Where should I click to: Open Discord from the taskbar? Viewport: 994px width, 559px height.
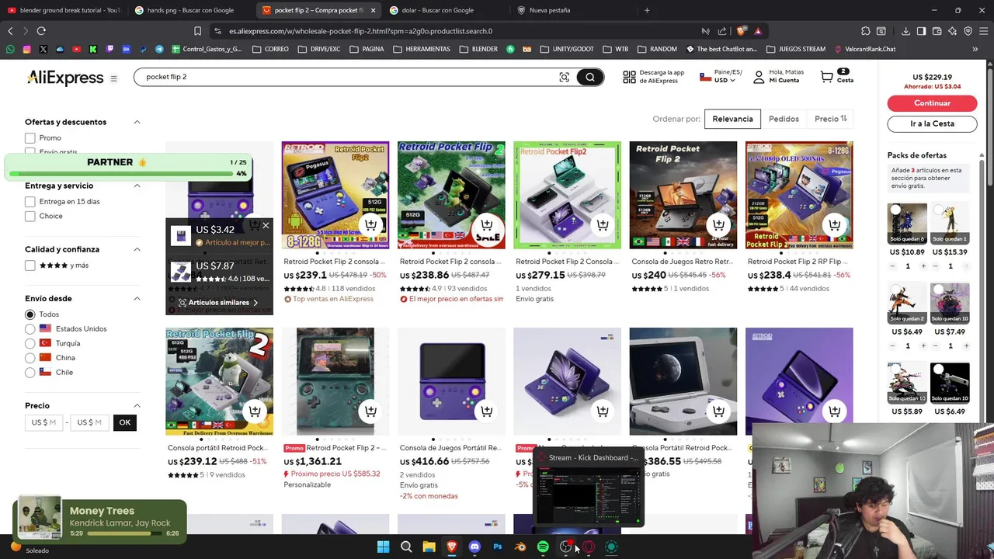tap(474, 547)
